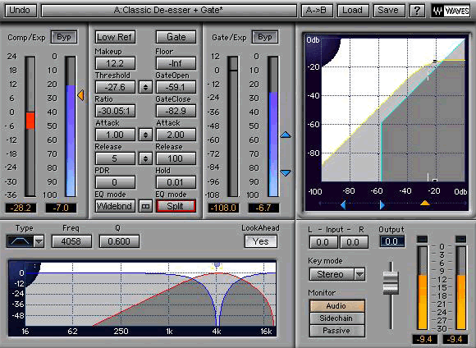Click the EQ graph frequency handle at 4k
This screenshot has width=476, height=348.
tap(217, 265)
